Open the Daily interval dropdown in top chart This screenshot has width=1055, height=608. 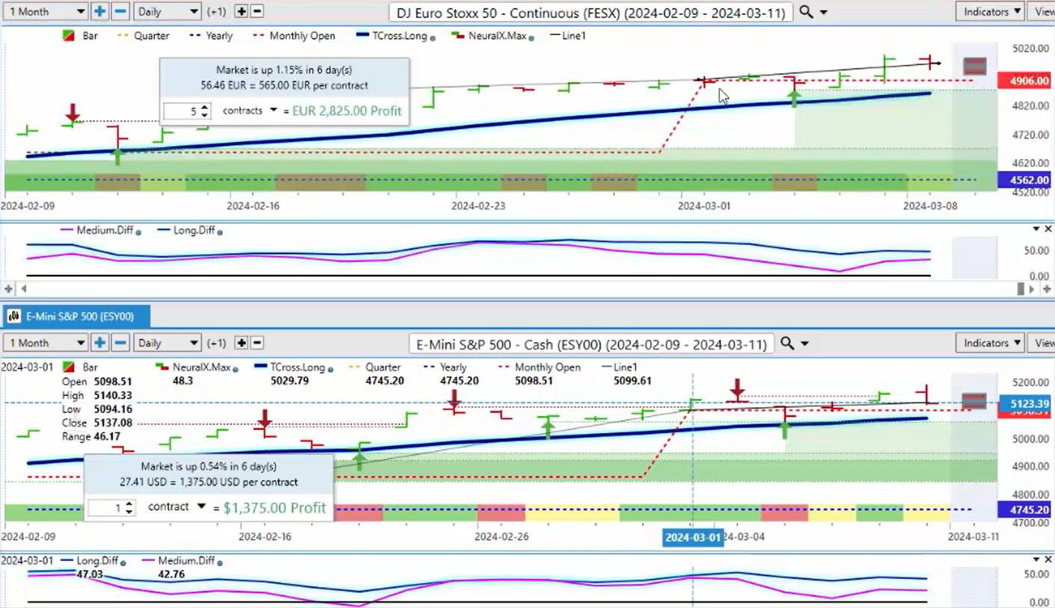[167, 12]
